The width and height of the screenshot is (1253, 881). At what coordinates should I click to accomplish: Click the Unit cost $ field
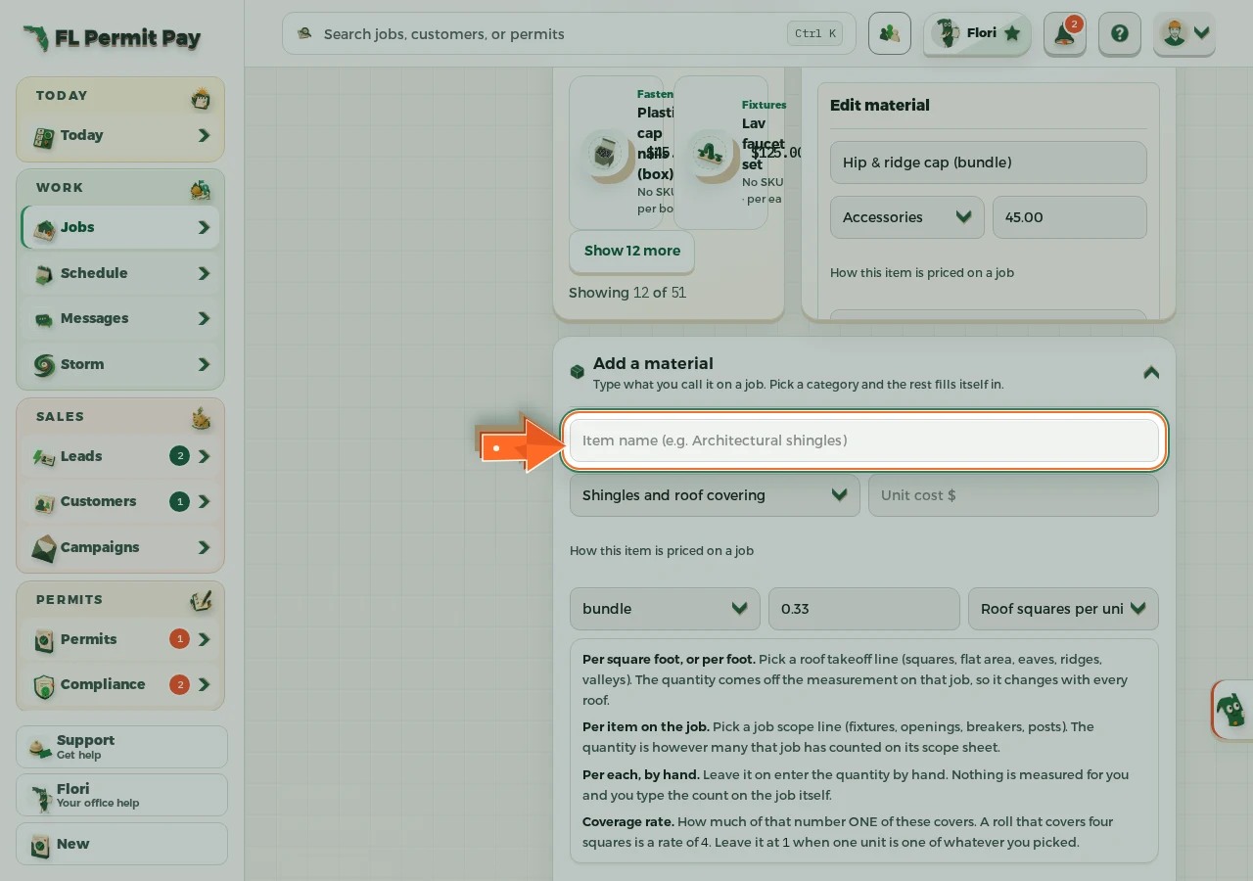click(1013, 495)
